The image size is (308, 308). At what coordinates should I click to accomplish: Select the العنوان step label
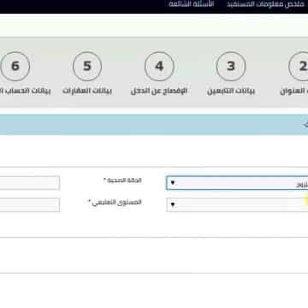pyautogui.click(x=294, y=92)
